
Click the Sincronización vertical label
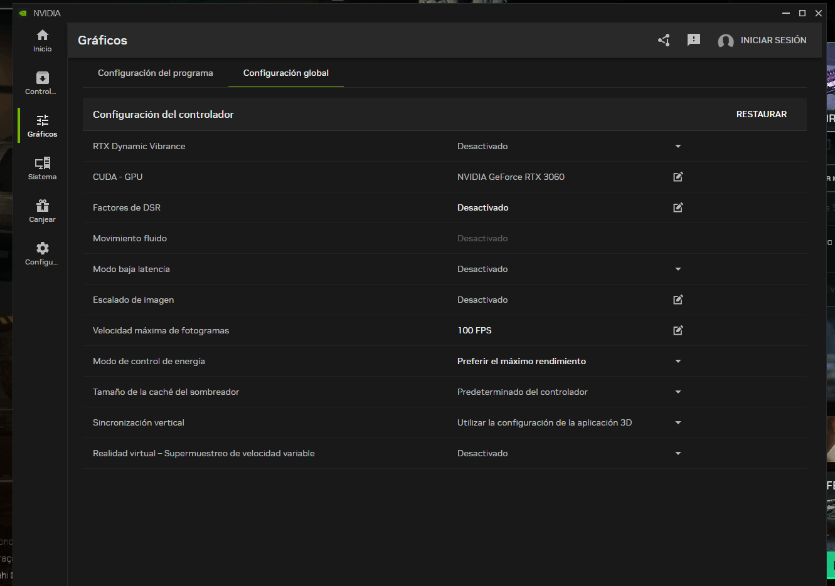click(x=139, y=422)
